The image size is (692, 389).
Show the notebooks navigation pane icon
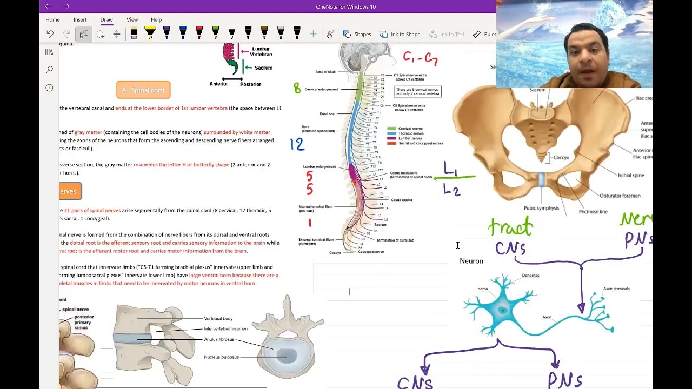click(49, 52)
